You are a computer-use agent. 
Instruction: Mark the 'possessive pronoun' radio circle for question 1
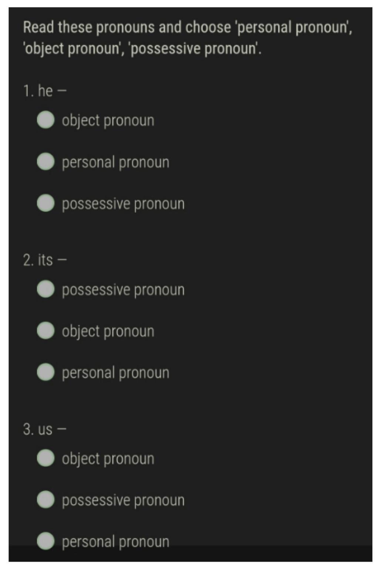click(46, 203)
